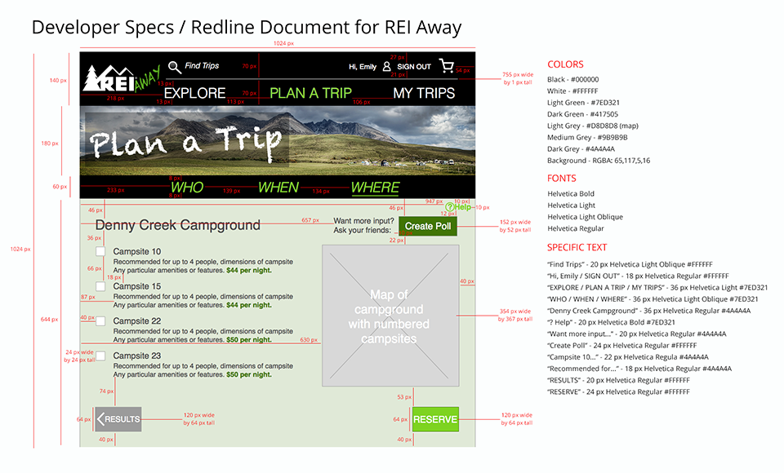Click Denny Creek Campground heading
784x473 pixels.
(177, 225)
